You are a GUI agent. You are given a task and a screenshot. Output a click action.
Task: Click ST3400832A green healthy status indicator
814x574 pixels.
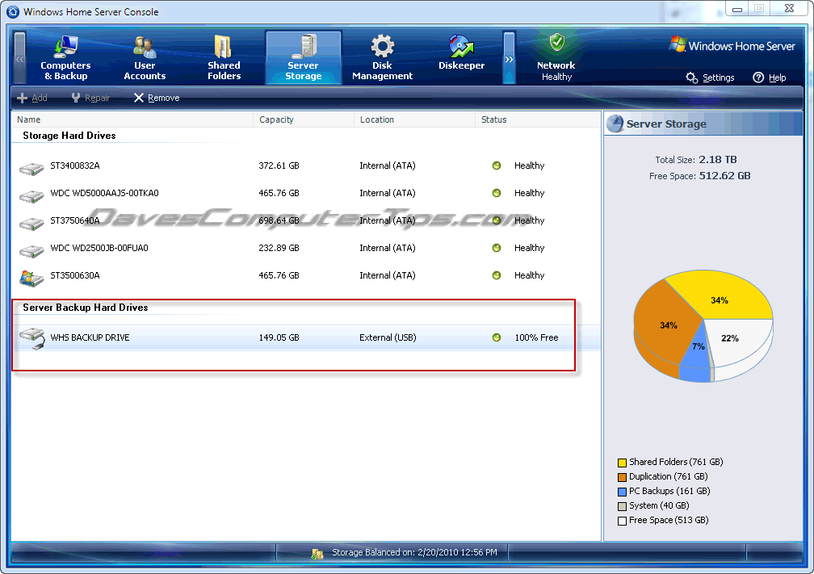point(497,165)
